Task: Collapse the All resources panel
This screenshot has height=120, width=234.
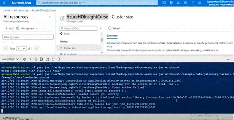Action: [x=50, y=17]
